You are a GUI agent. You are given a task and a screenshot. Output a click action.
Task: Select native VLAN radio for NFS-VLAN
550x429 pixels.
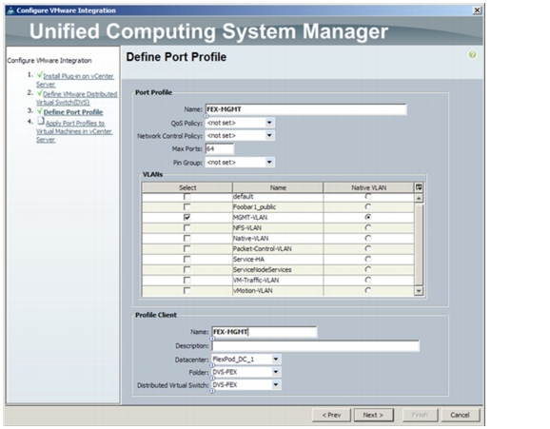(x=368, y=227)
